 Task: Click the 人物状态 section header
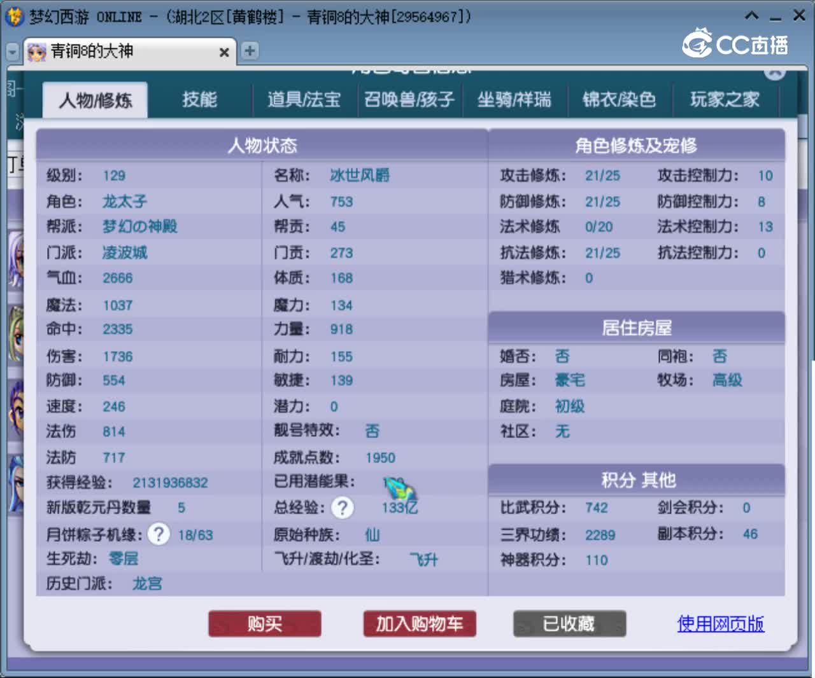[262, 146]
